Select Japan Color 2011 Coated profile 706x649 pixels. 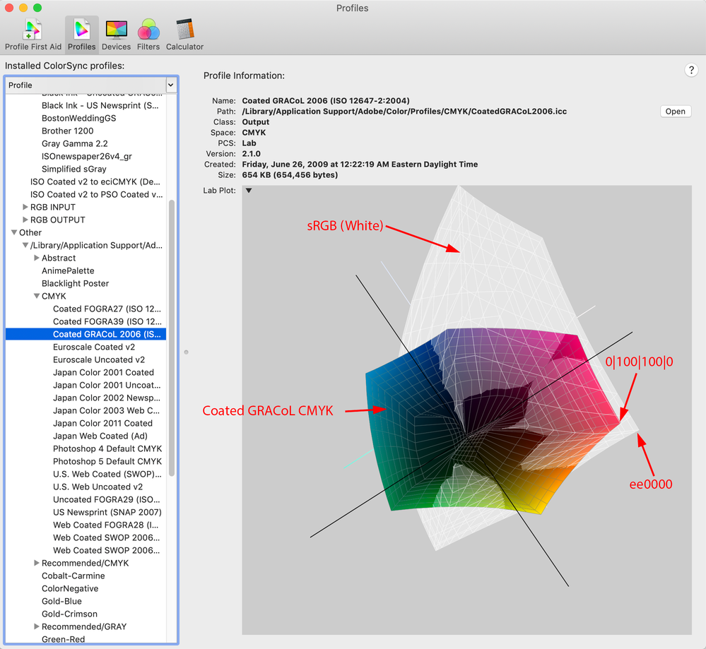coord(102,424)
